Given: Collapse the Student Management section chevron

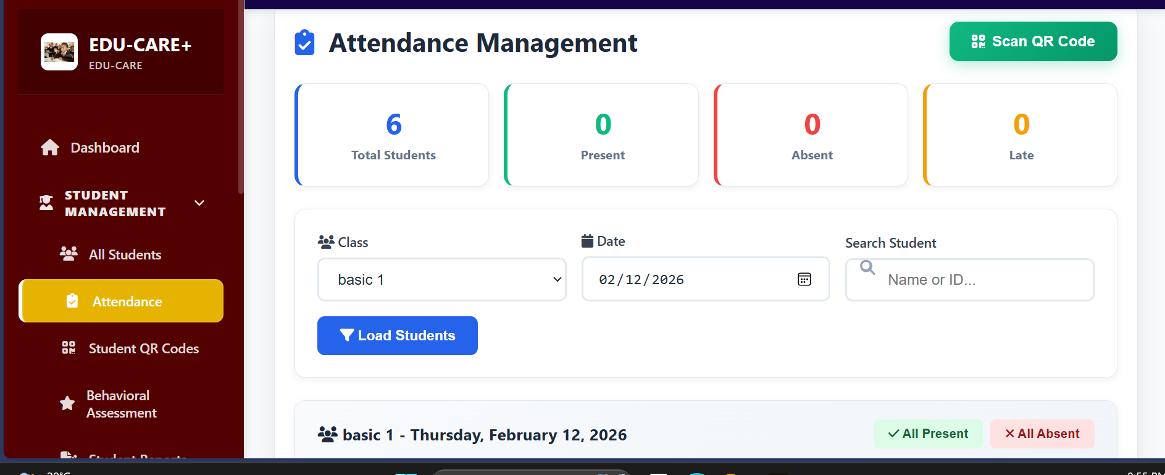Looking at the screenshot, I should click(x=199, y=203).
